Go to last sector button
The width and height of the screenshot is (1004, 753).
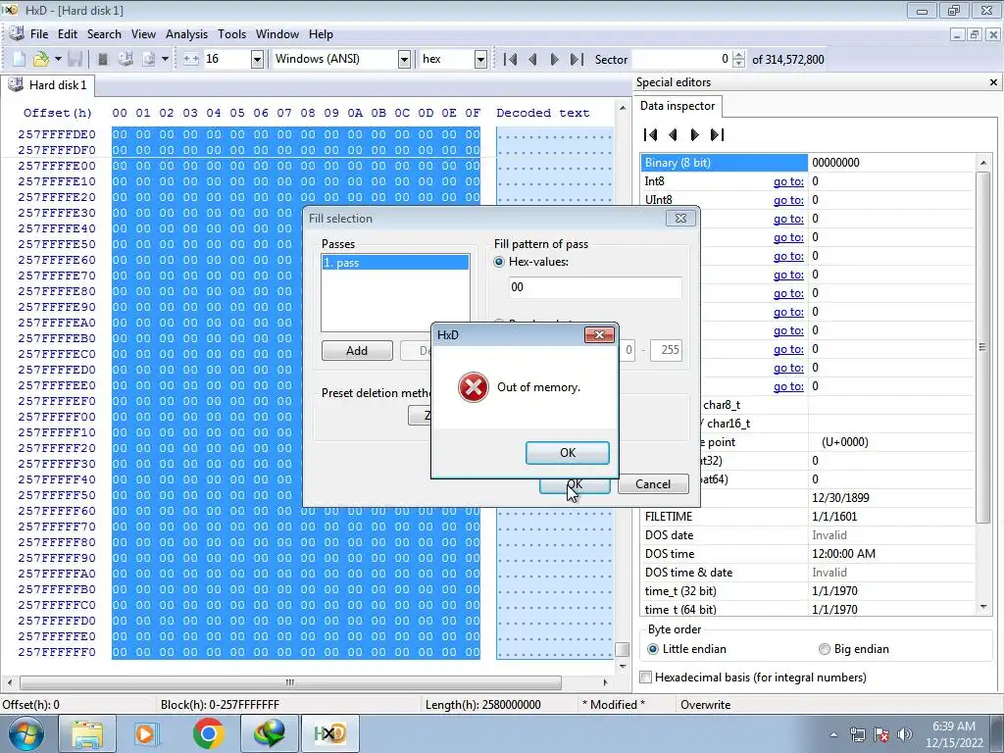pyautogui.click(x=577, y=60)
